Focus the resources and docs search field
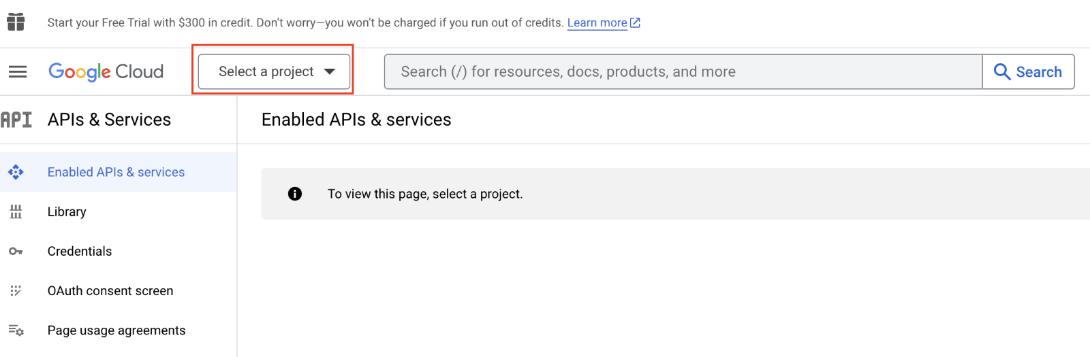Viewport: 1090px width, 357px height. point(683,71)
